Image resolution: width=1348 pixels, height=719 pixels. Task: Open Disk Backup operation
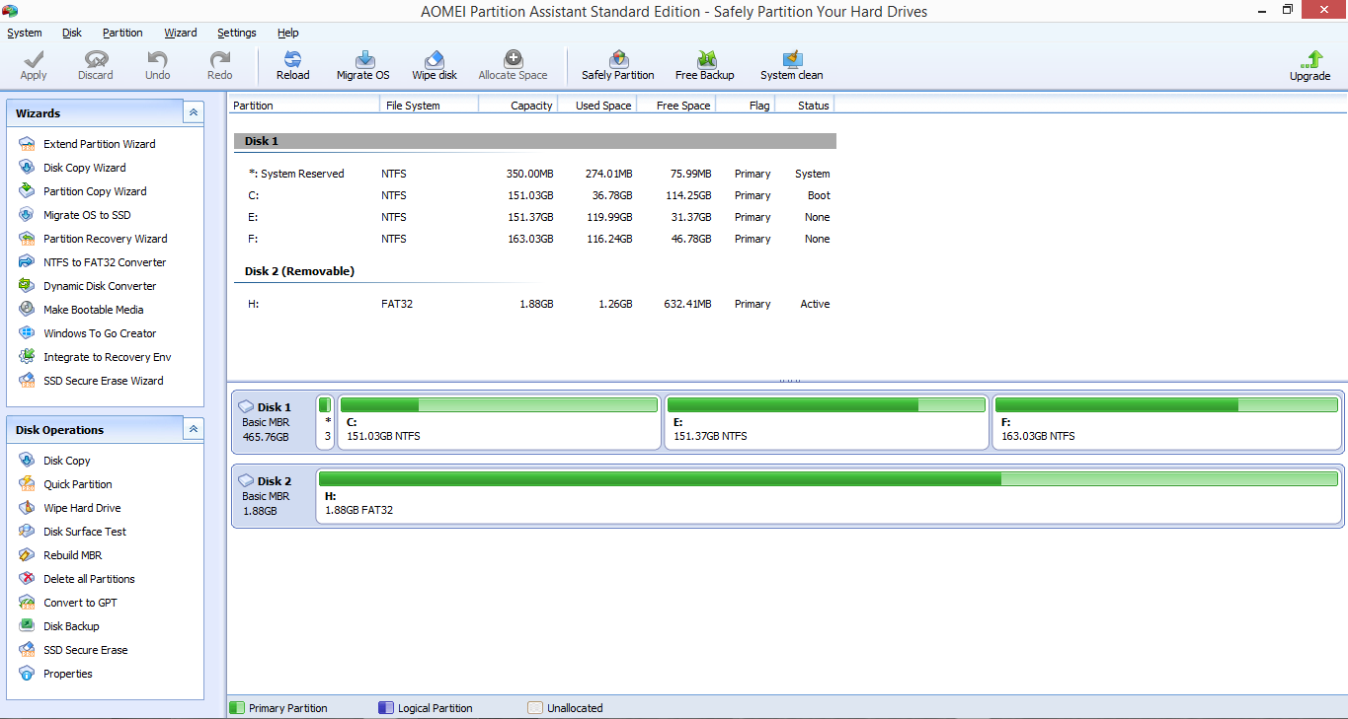click(x=58, y=626)
